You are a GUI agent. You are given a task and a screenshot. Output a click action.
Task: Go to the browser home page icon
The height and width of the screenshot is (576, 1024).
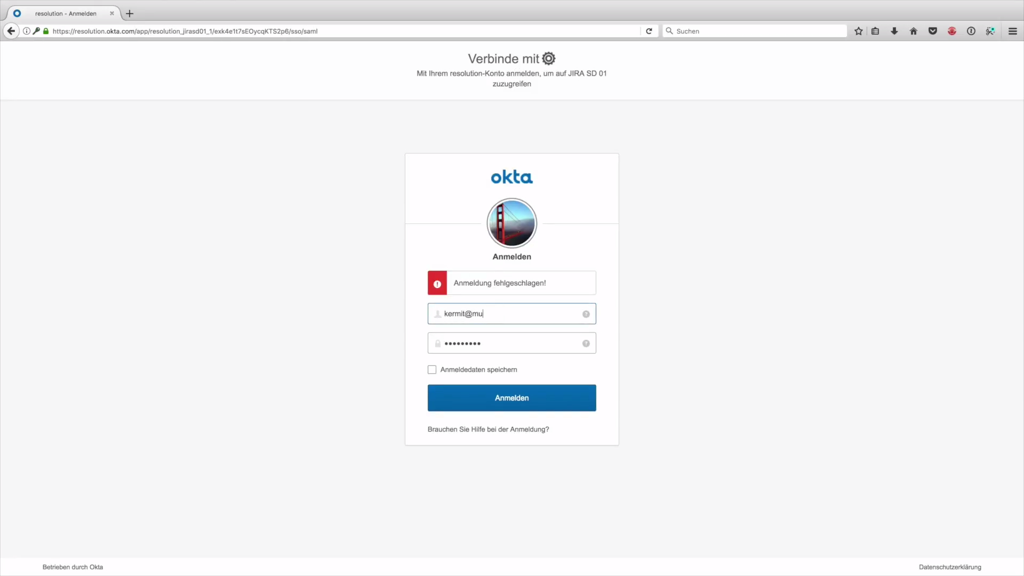click(914, 31)
